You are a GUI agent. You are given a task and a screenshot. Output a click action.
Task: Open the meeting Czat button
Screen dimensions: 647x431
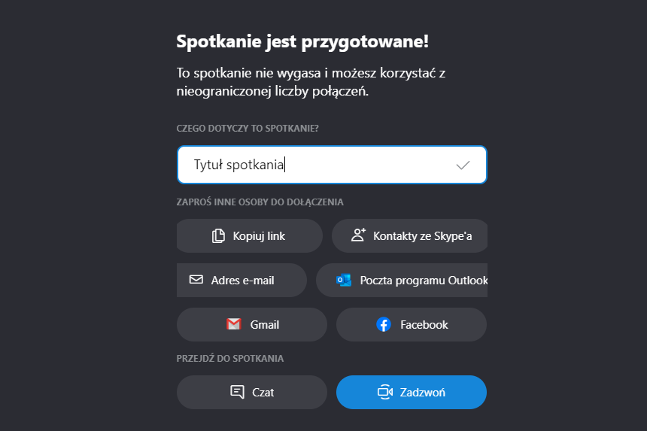263,392
